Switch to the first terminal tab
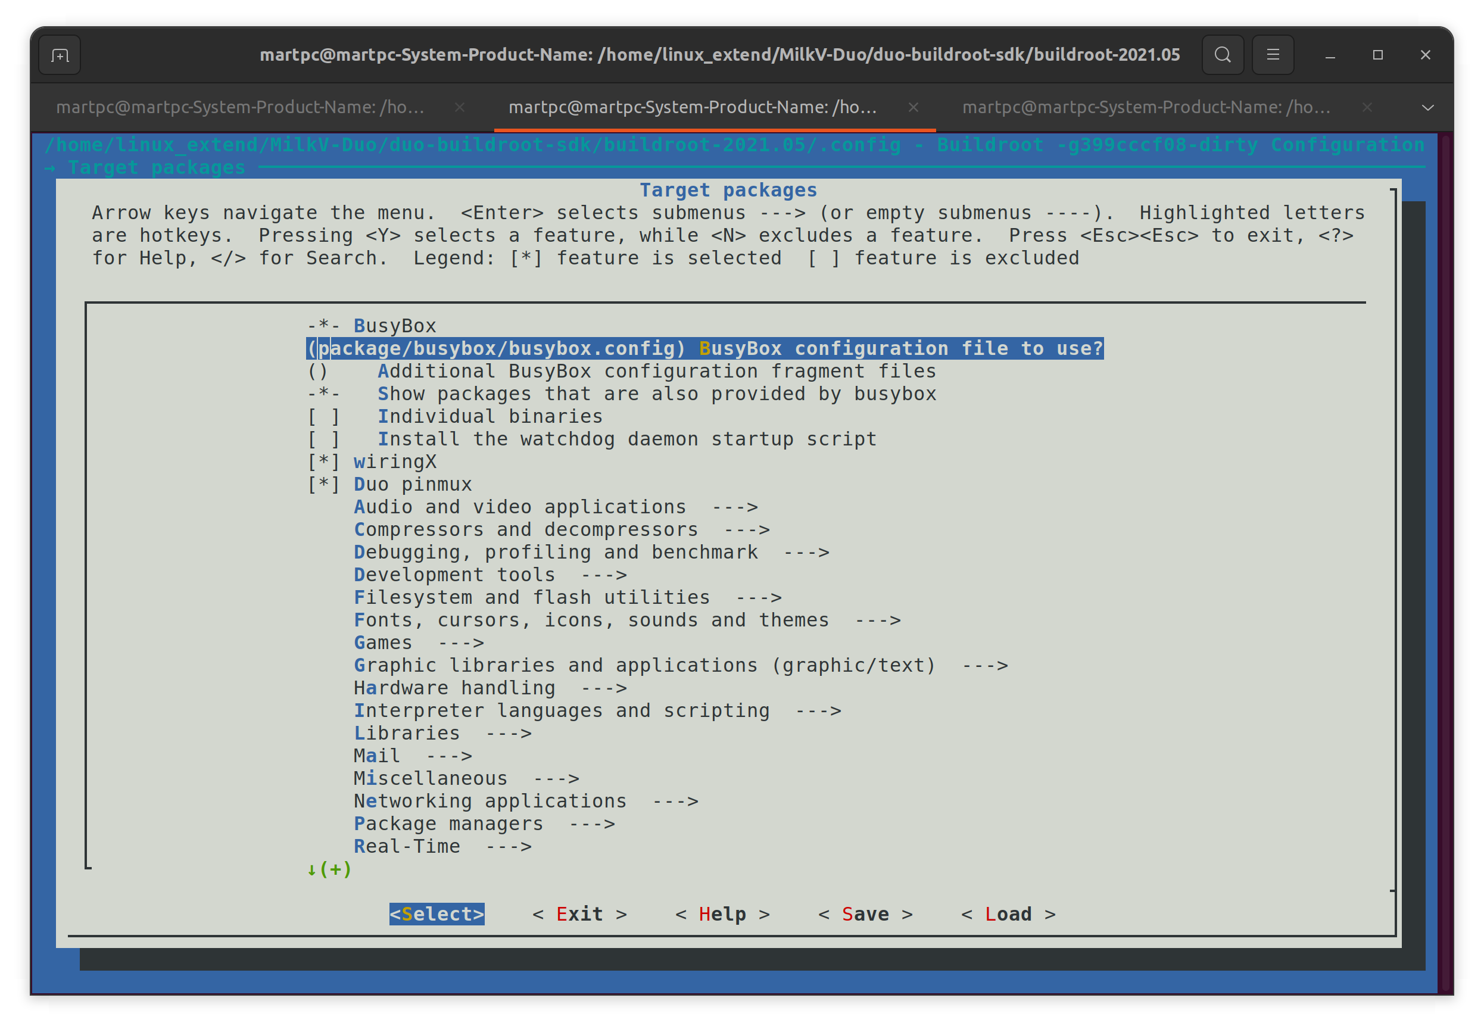Screen dimensions: 1484x1029 tap(240, 108)
